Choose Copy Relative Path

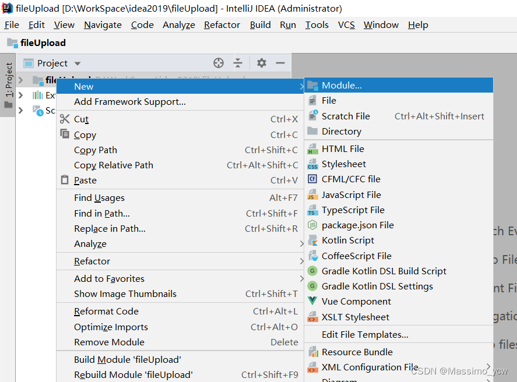[180, 165]
